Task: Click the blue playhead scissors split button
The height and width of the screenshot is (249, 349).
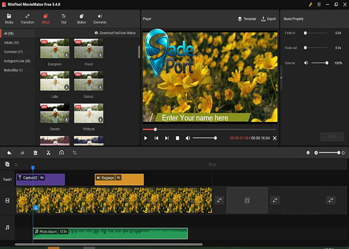Action: point(35,208)
